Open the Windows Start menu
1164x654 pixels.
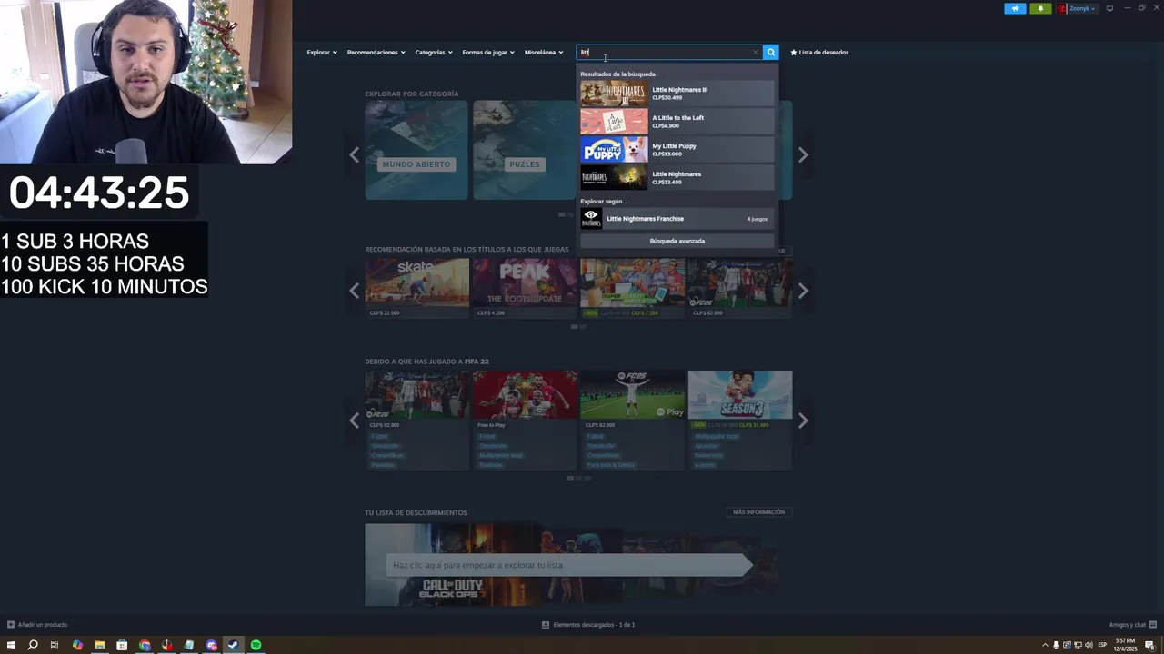tap(11, 645)
